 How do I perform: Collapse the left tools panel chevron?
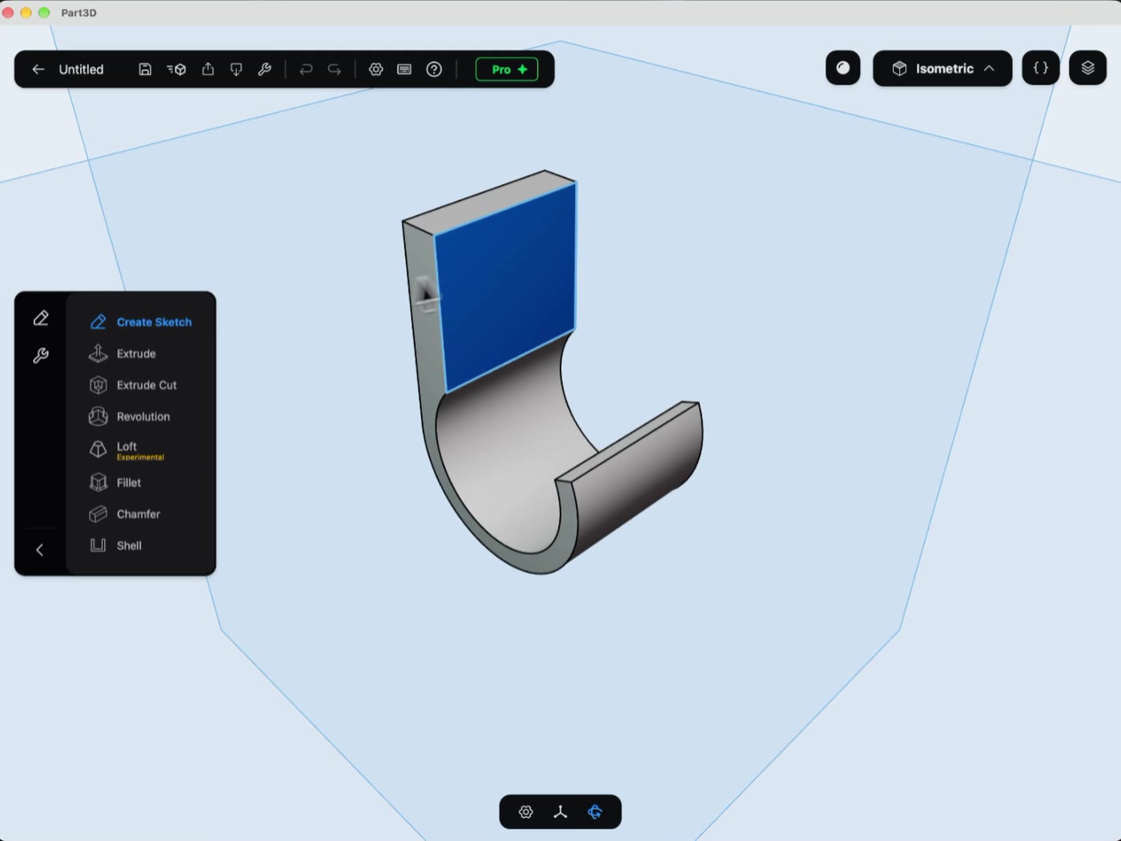click(39, 550)
